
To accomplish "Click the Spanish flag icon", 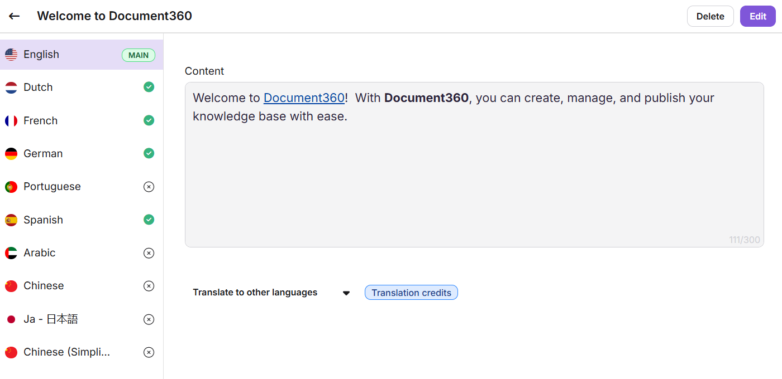I will (11, 220).
